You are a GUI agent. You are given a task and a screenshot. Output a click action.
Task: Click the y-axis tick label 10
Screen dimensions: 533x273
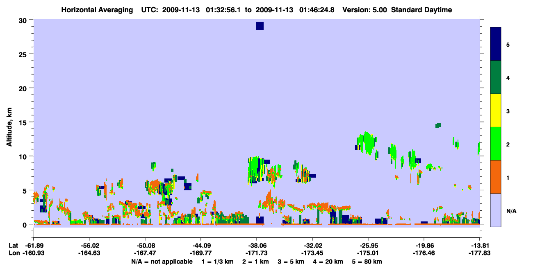pos(24,156)
